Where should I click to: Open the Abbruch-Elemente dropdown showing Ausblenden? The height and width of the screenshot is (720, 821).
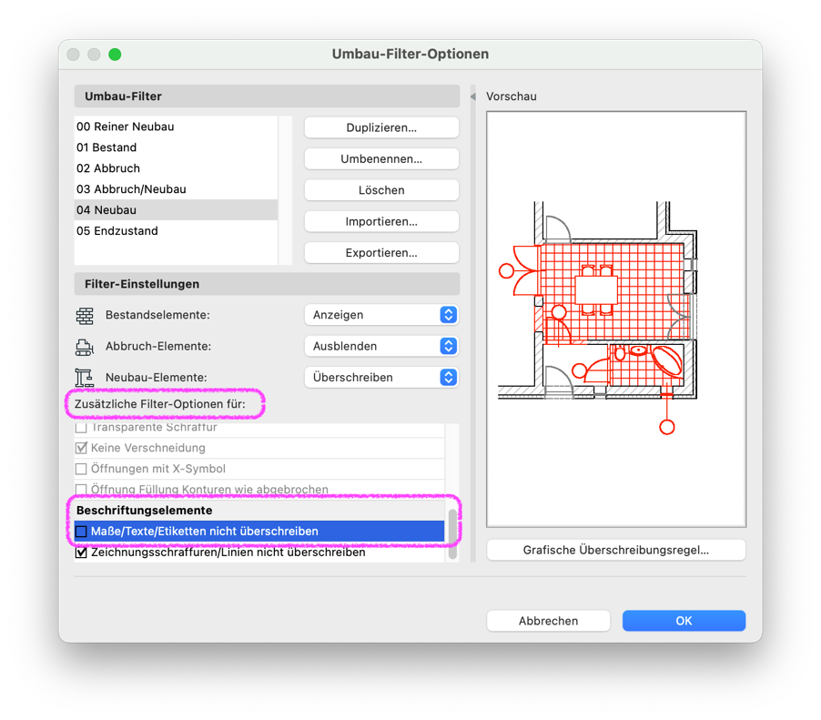pos(381,346)
